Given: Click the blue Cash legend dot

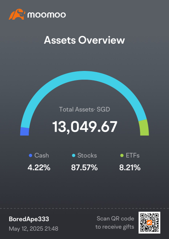Looking at the screenshot, I should point(30,156).
